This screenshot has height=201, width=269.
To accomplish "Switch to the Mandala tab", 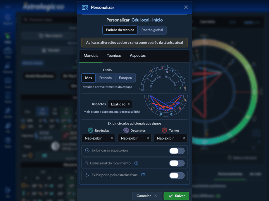I will tap(91, 56).
